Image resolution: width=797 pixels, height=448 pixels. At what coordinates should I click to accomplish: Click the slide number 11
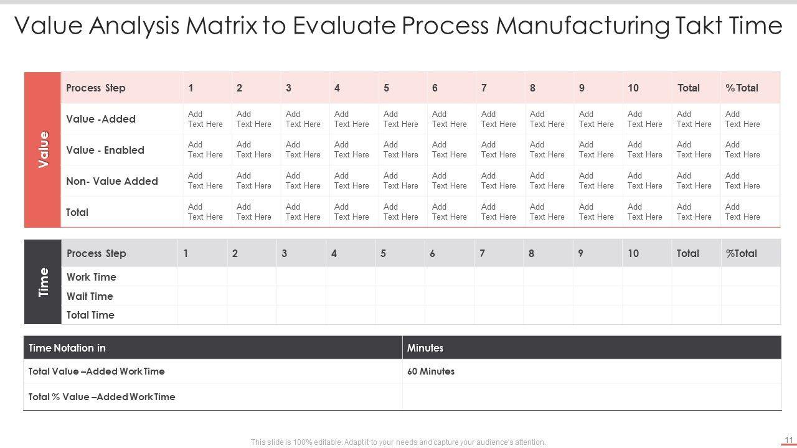point(788,439)
